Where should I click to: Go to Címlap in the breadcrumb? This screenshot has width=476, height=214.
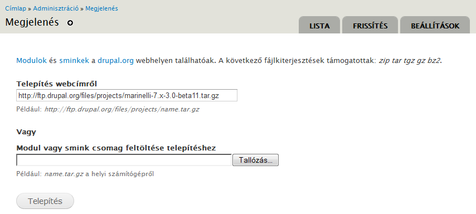tap(16, 8)
